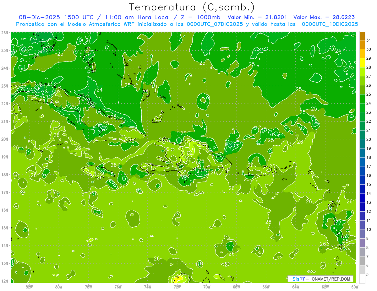The image size is (377, 291).
Task: Click the longitude label "82W"
Action: 29,287
